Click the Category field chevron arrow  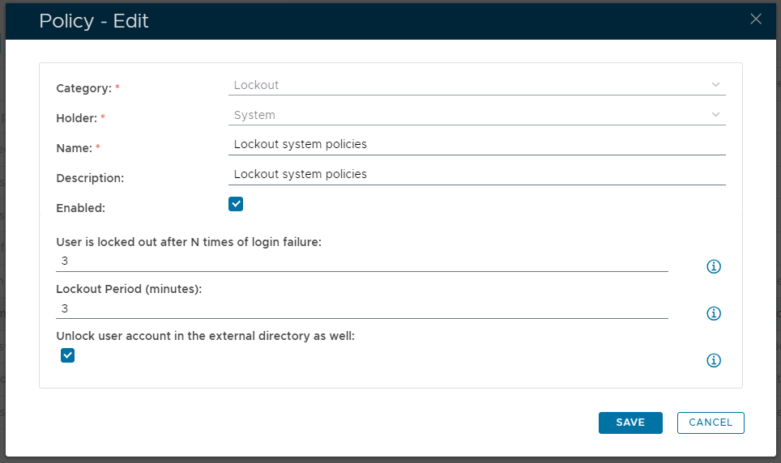click(x=715, y=85)
